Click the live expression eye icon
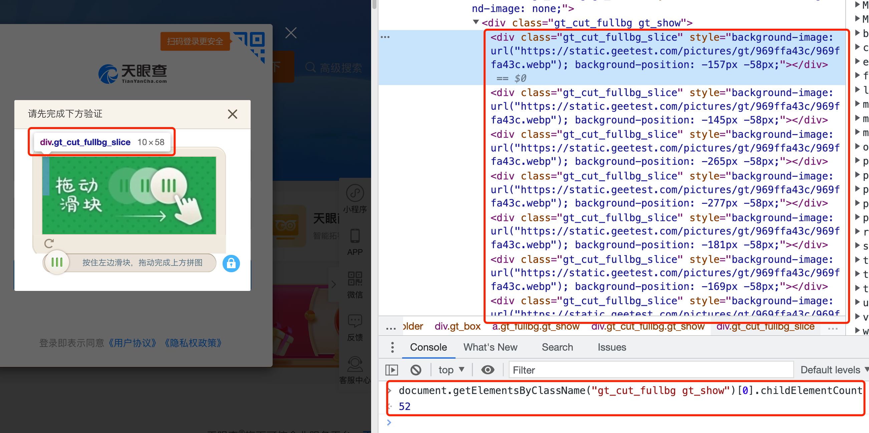Screen dimensions: 869x433 point(488,370)
